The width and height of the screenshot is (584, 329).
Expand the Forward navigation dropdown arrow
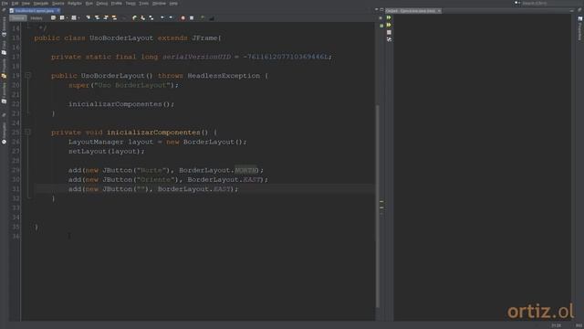pyautogui.click(x=79, y=17)
